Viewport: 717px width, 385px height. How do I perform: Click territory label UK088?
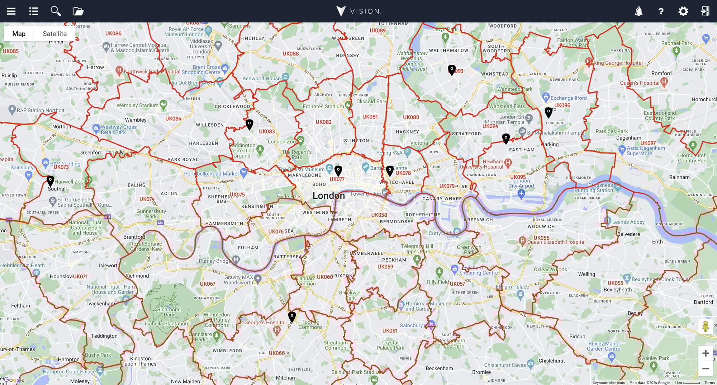[291, 54]
